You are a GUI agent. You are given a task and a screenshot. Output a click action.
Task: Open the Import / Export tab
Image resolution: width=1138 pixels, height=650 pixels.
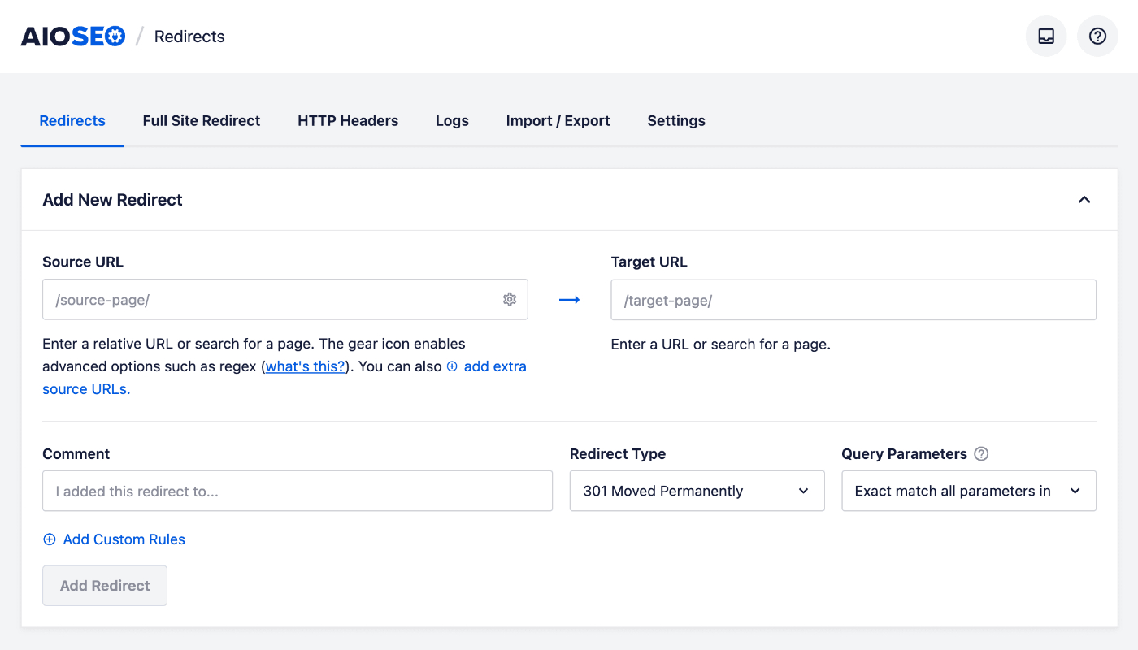[558, 120]
